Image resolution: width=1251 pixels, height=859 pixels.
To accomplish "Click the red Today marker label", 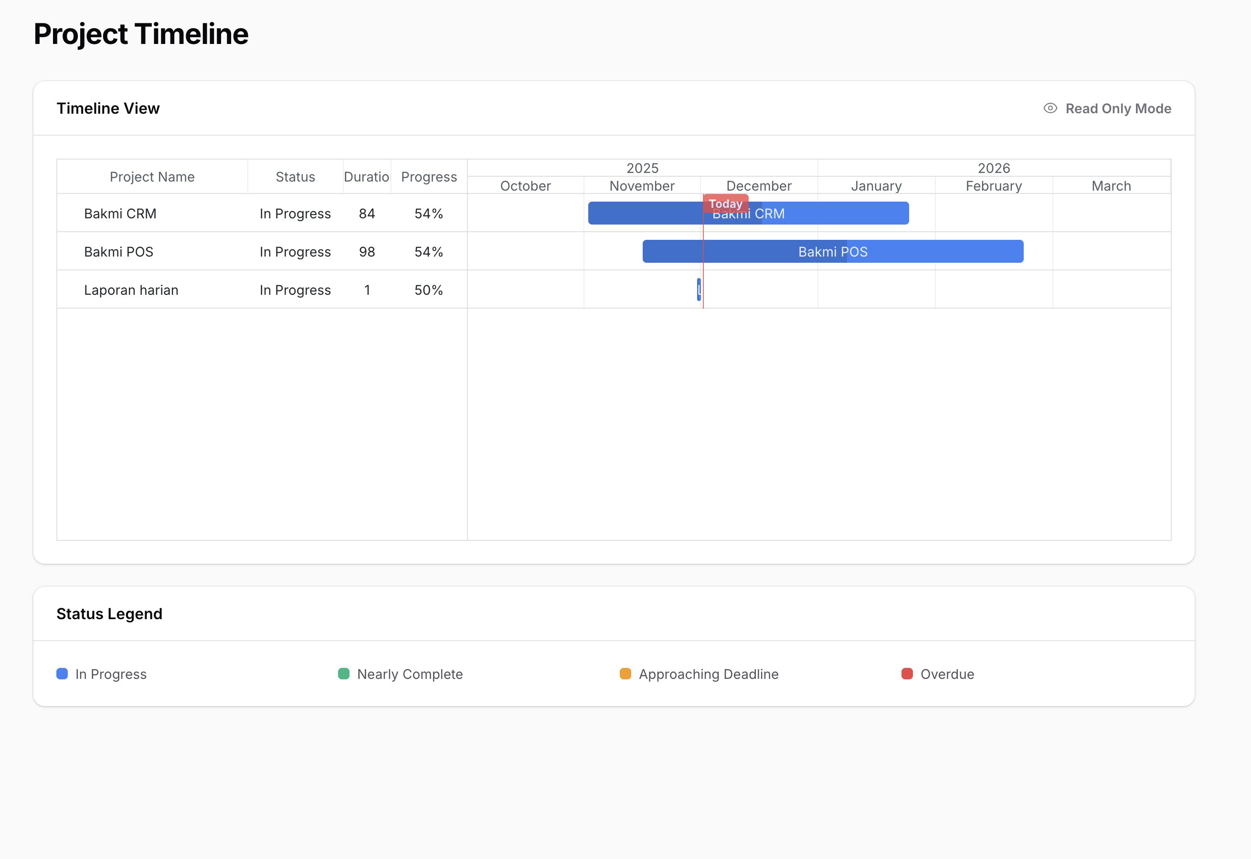I will (x=725, y=203).
